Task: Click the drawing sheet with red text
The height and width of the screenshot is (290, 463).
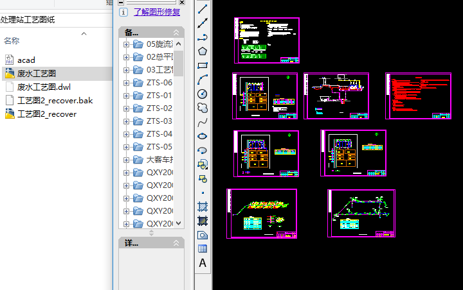Action: [418, 96]
